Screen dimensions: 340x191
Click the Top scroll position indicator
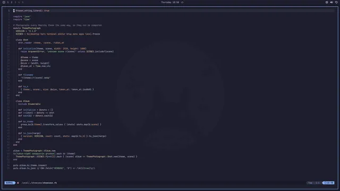[310, 183]
